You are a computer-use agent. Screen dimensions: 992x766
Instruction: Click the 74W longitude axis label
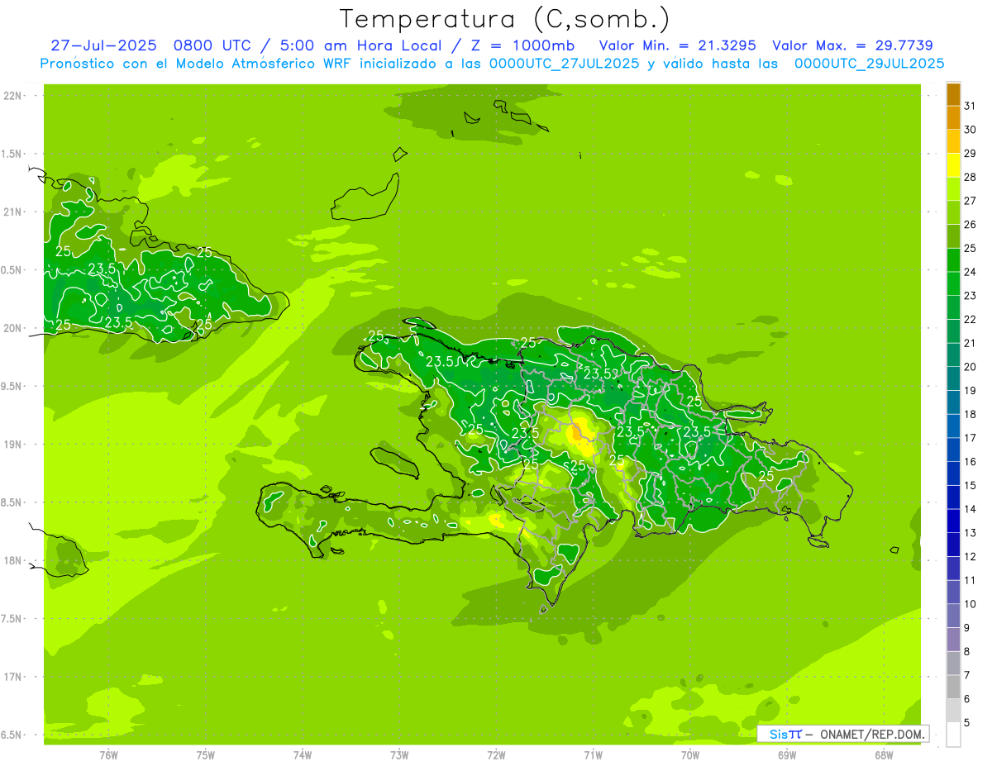(x=303, y=754)
